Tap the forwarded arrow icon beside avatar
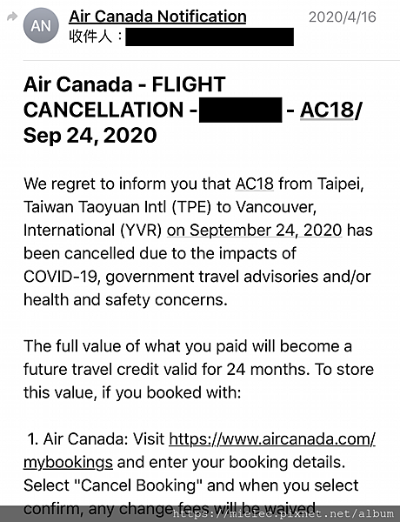This screenshot has width=400, height=522. click(x=12, y=16)
